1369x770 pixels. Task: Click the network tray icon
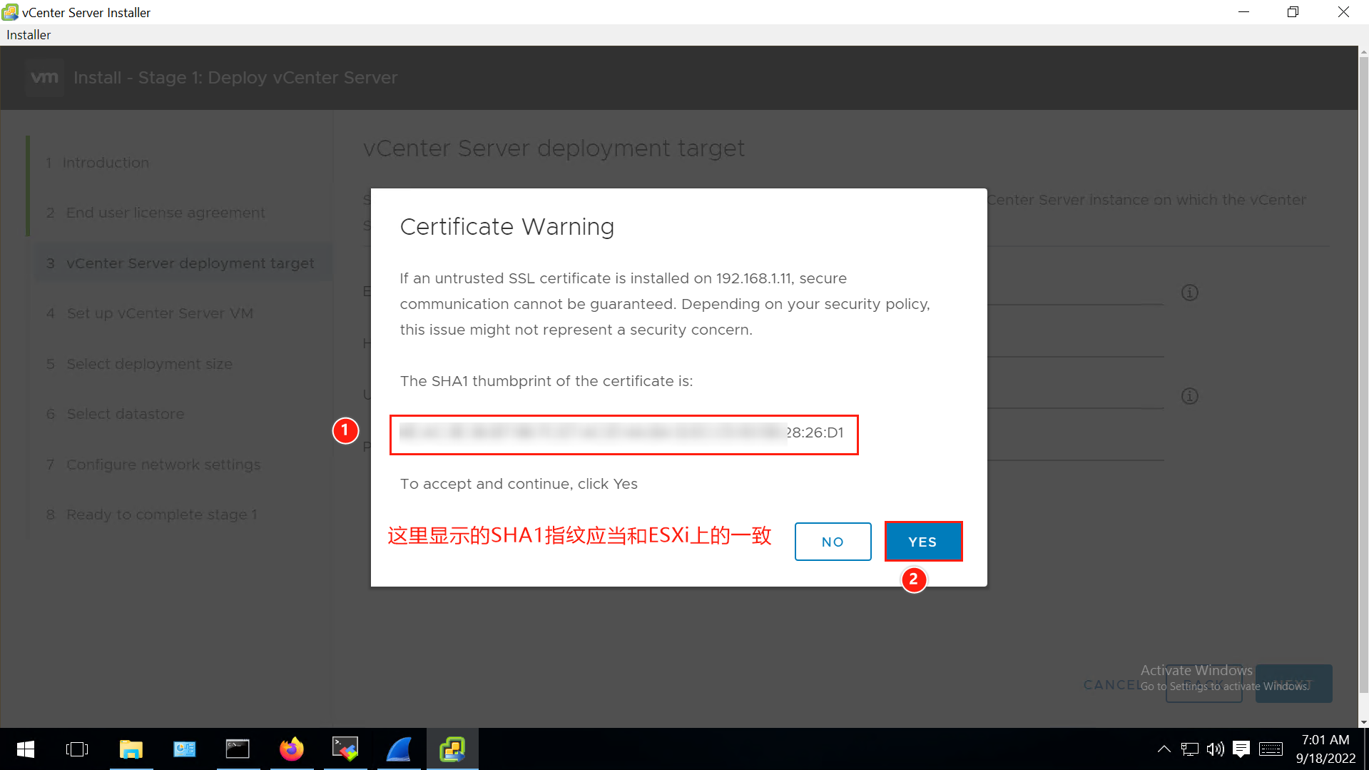1190,749
